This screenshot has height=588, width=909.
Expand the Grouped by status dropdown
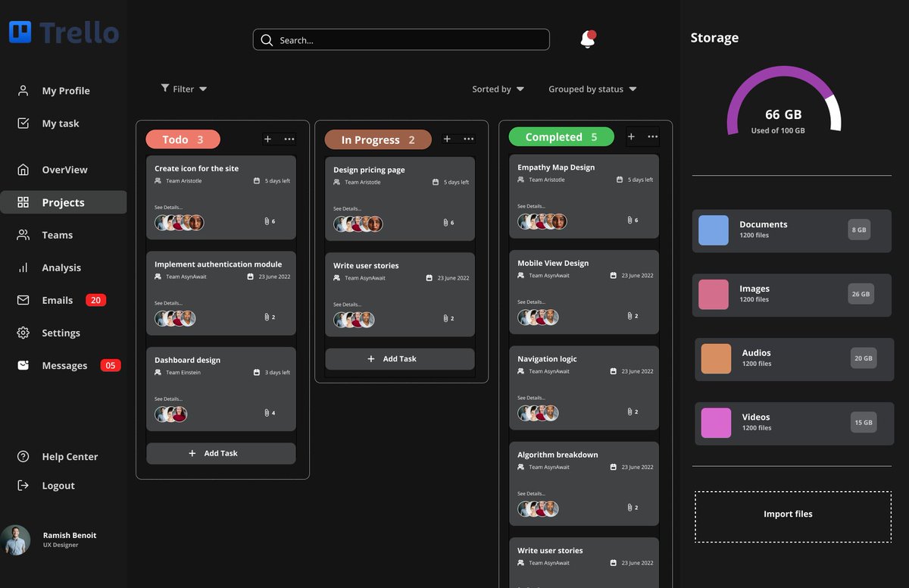pyautogui.click(x=633, y=89)
